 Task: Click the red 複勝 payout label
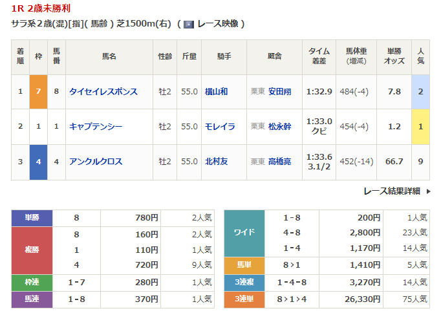point(32,250)
